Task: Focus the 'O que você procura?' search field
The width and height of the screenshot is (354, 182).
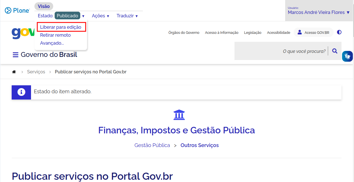Action: (x=282, y=51)
